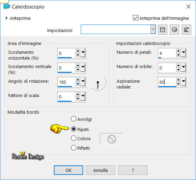Viewport: 196px width, 180px height.
Task: Increase Numero di petali with the up arrow
Action: click(x=178, y=51)
